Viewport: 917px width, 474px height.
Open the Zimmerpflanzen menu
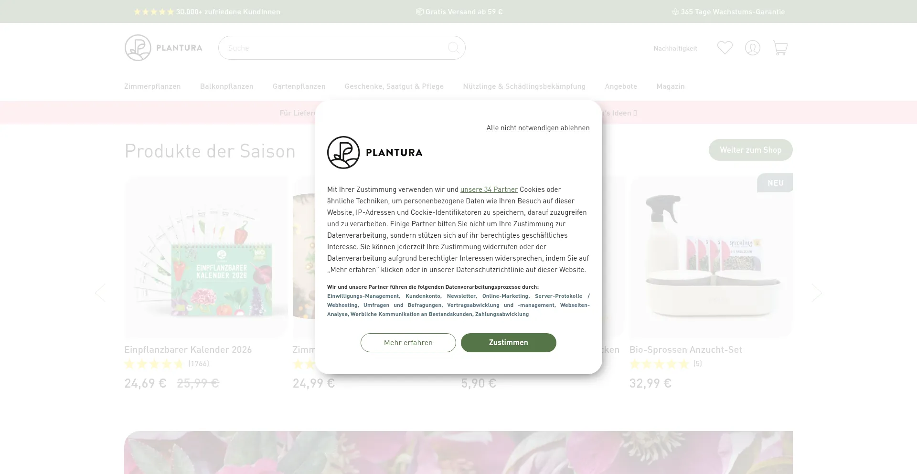[x=152, y=86]
